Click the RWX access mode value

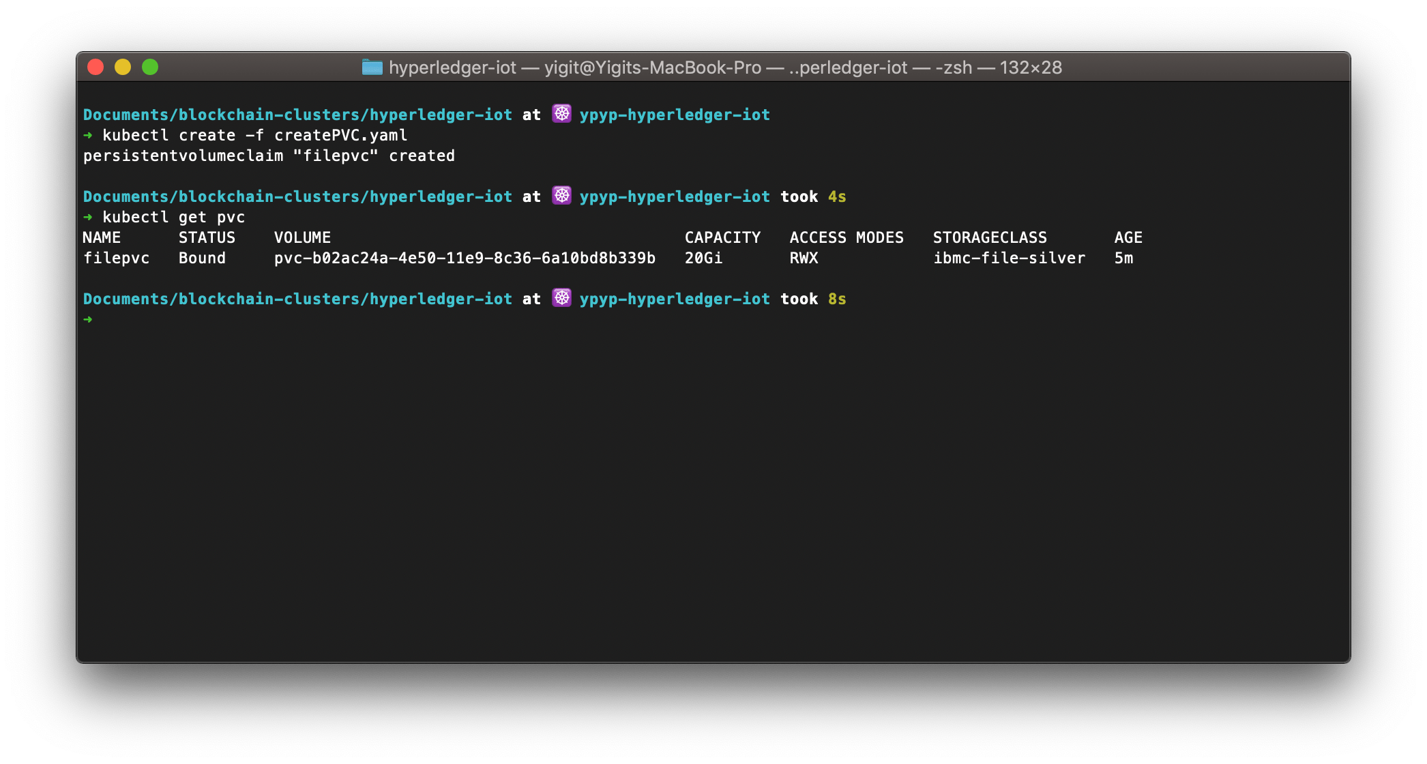coord(804,258)
